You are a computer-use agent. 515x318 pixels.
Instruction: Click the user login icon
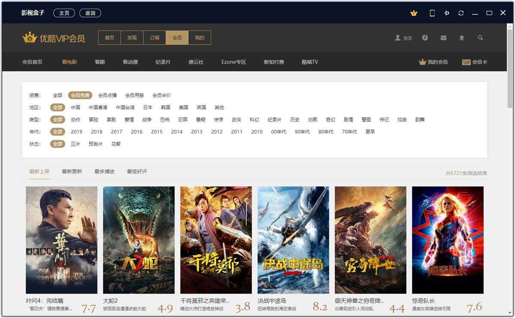(398, 38)
